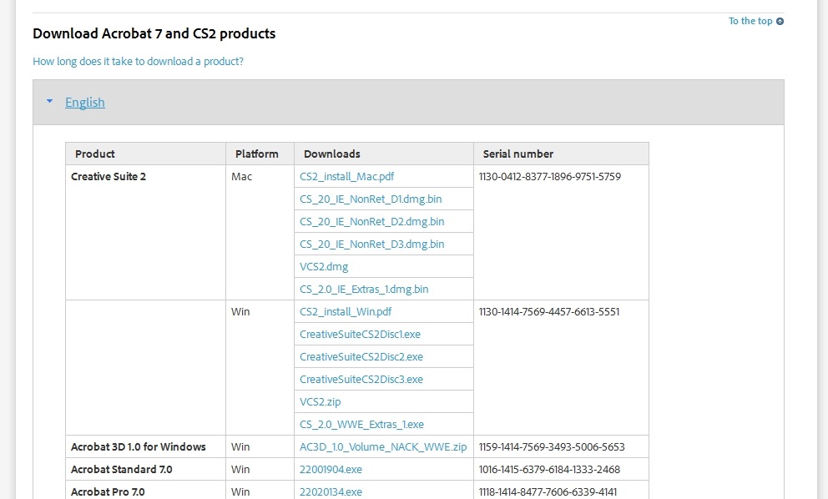Image resolution: width=828 pixels, height=499 pixels.
Task: Download CS_20_IE_NonRet_D3.dmg.bin file
Action: pos(371,244)
